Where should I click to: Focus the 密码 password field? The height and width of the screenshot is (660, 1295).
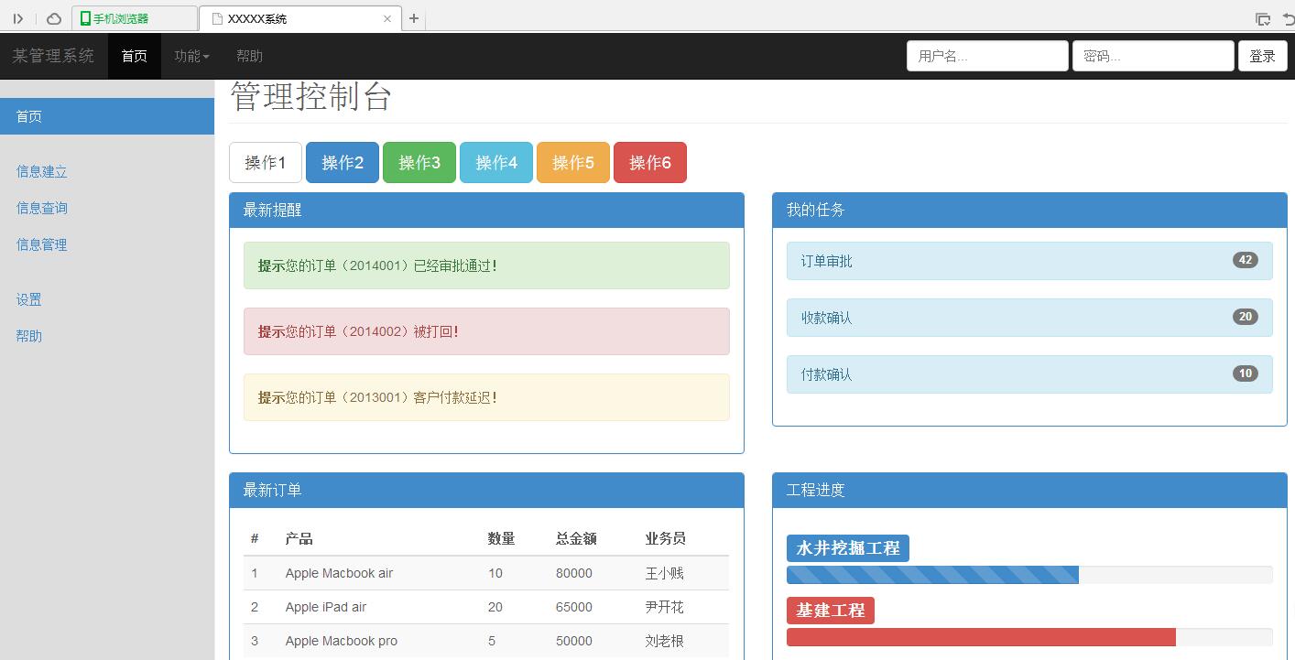tap(1152, 56)
